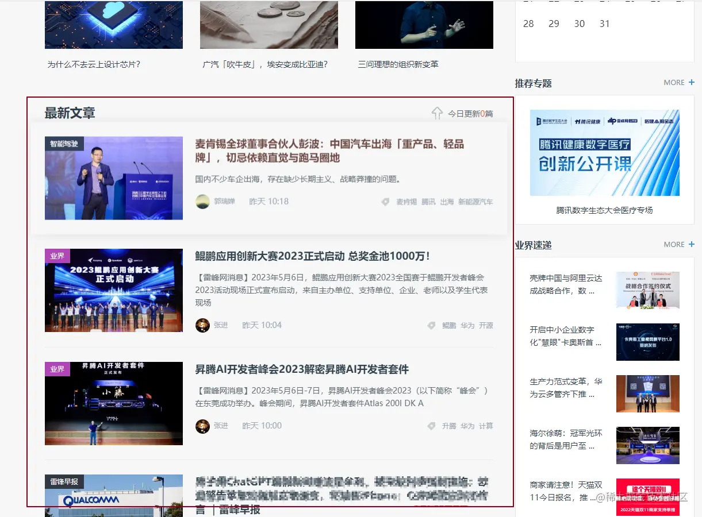Click 张进's avatar by 昨天 10:04
The image size is (702, 517).
point(202,326)
